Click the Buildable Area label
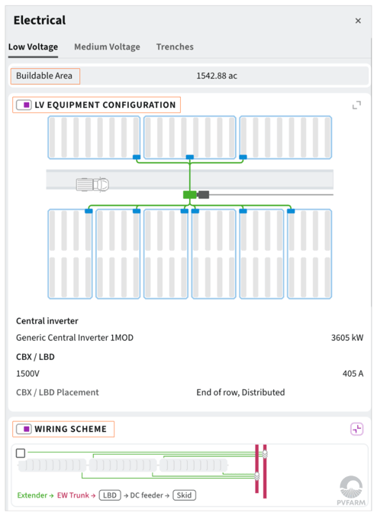Viewport: 377px width, 516px height. click(x=44, y=76)
